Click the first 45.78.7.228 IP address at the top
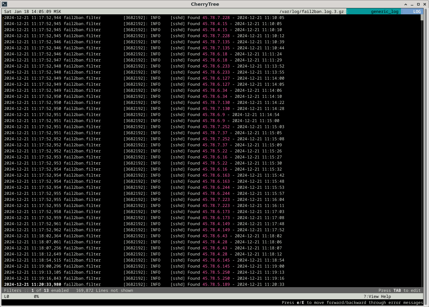429x307 pixels. point(216,18)
